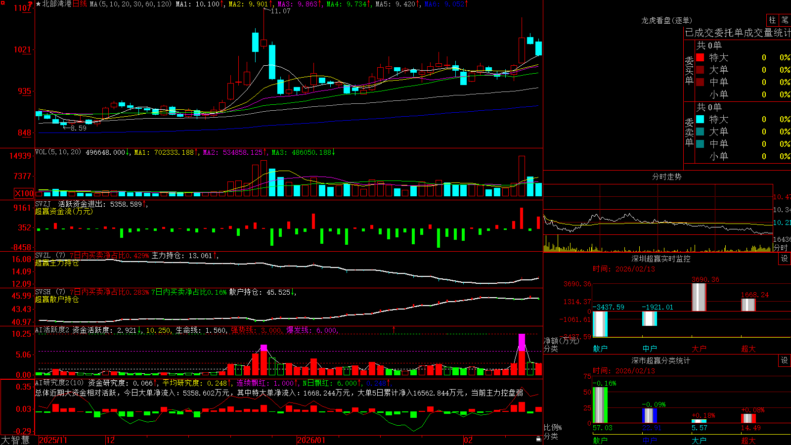Click the 11.07 high price annotation
Image resolution: width=791 pixels, height=445 pixels.
tap(280, 11)
